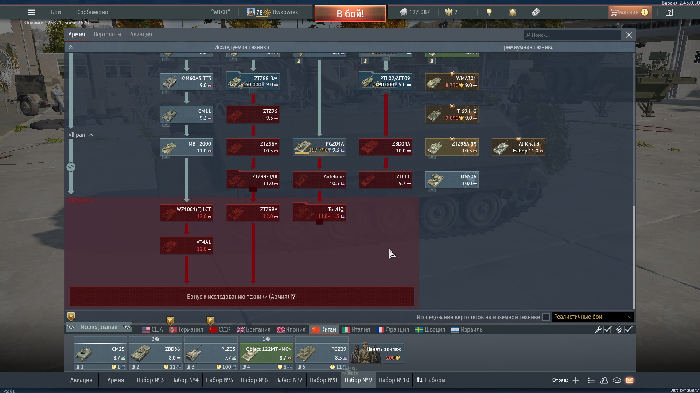
Task: Select the QN506 premium card
Action: [452, 180]
